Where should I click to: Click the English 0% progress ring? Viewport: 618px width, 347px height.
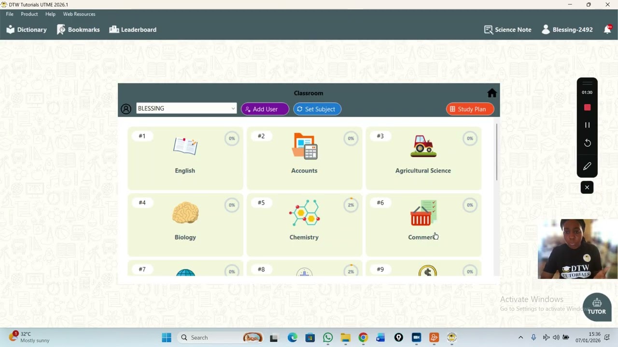[232, 138]
